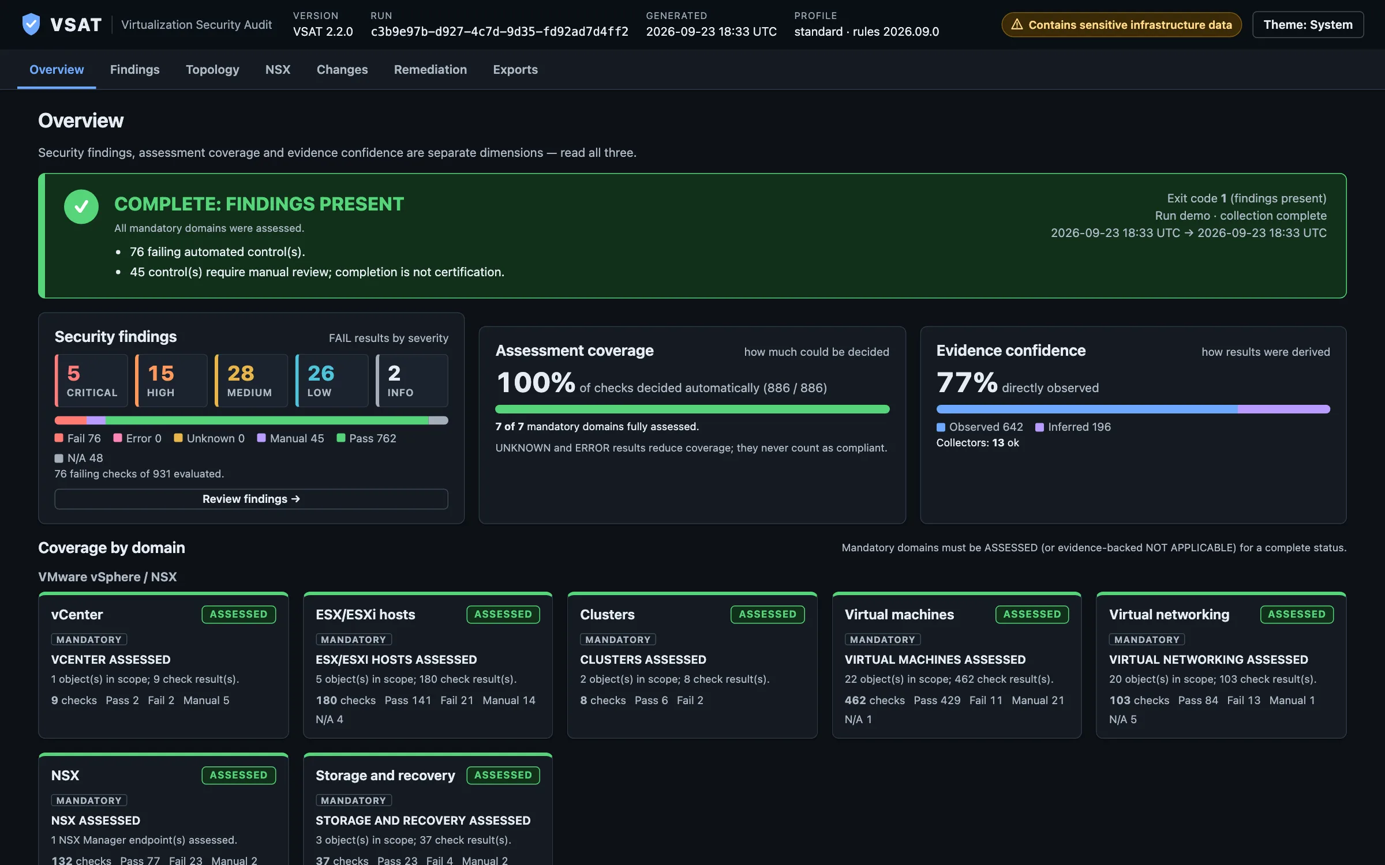Click the MANDATORY tag on Clusters card
The height and width of the screenshot is (865, 1385).
(x=617, y=640)
